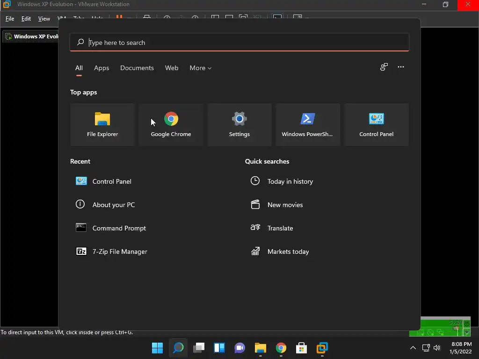Open Task View from the taskbar
Screen dimensions: 479x359
(x=199, y=348)
